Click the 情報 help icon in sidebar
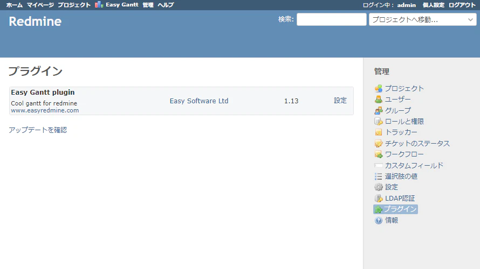Screen dimensions: 480x269 (379, 221)
